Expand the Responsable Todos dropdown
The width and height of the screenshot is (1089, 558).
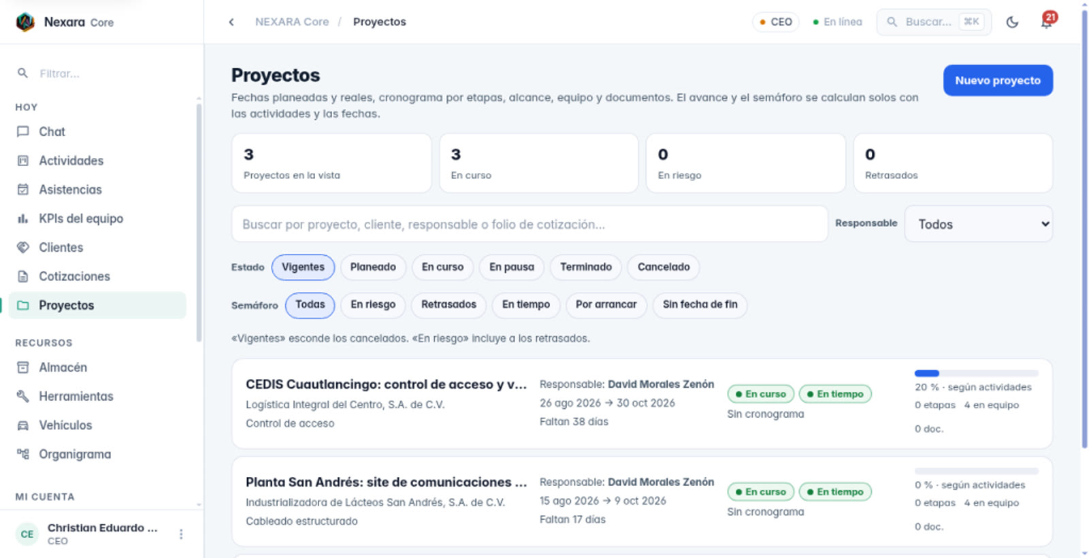point(978,224)
